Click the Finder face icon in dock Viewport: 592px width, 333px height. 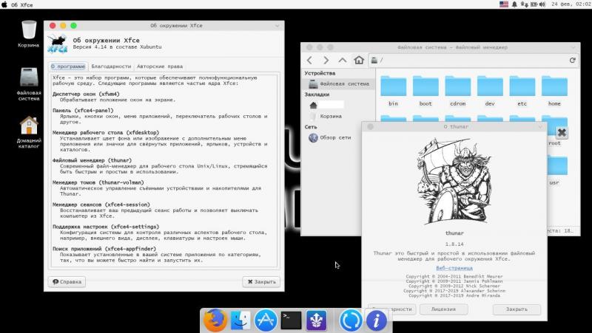pyautogui.click(x=240, y=320)
